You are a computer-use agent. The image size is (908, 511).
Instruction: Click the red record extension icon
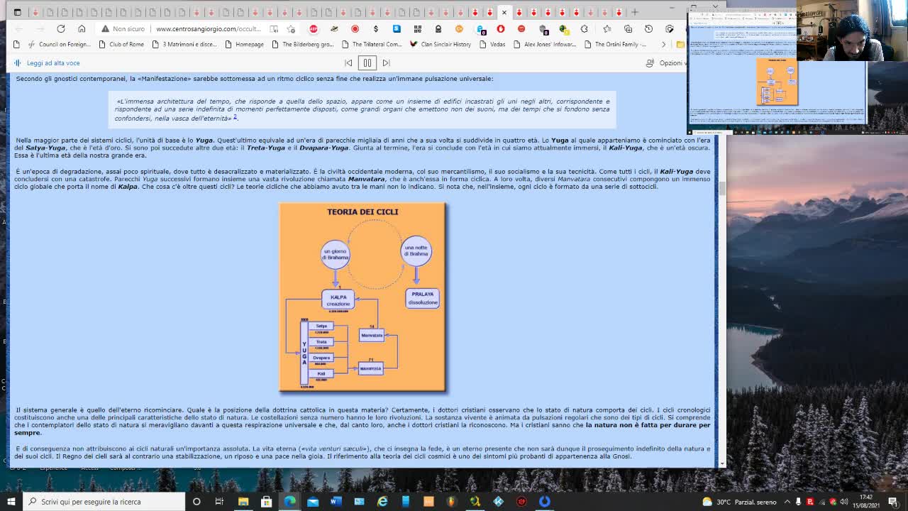coord(355,29)
